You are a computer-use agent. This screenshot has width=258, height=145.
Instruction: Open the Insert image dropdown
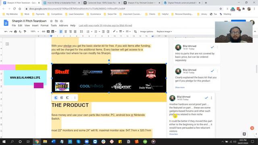coord(54,31)
